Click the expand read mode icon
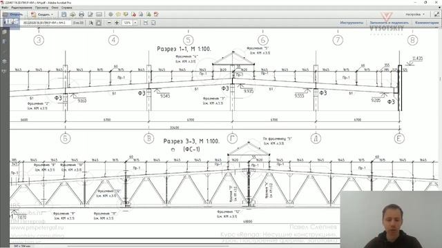The image size is (442, 248). 436,14
